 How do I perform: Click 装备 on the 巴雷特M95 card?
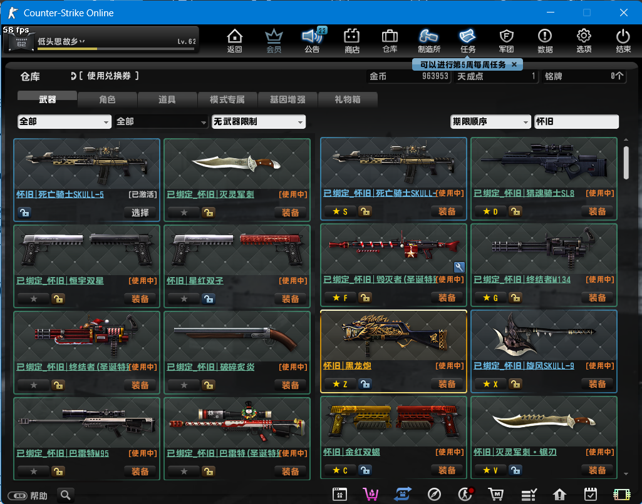(x=140, y=471)
